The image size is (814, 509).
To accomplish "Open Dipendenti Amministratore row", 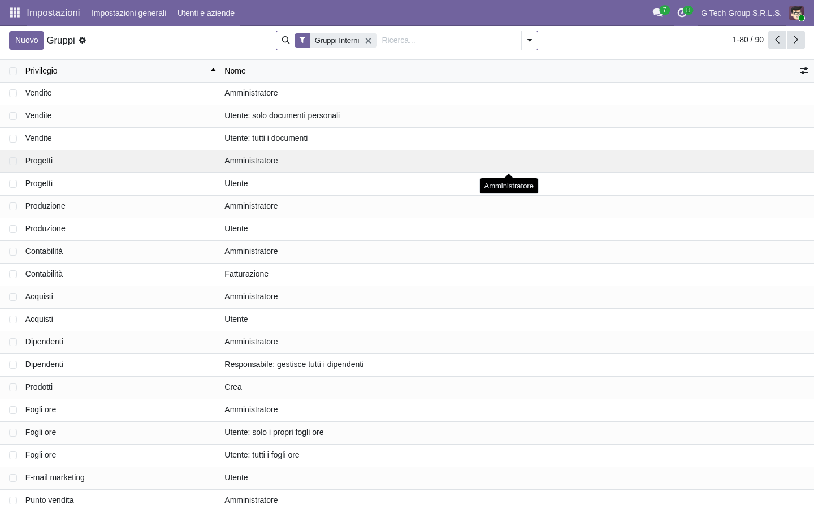I will click(x=407, y=342).
